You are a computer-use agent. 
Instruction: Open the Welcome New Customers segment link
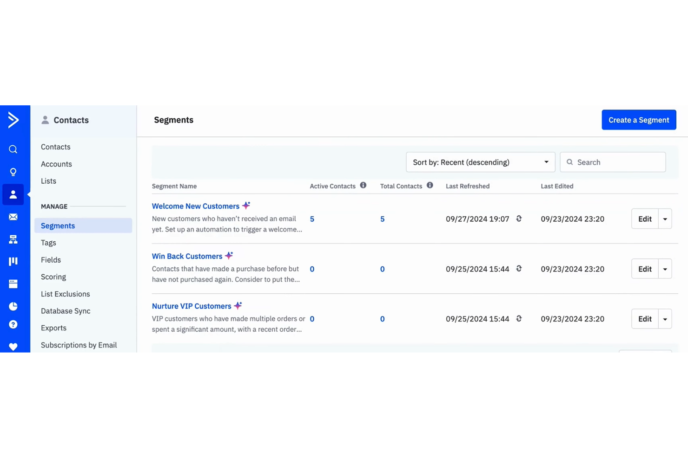(196, 206)
